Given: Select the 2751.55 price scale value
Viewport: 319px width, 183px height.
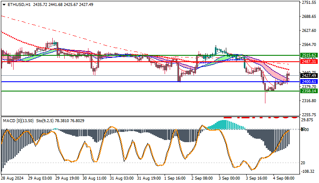Looking at the screenshot, I should pyautogui.click(x=309, y=3).
